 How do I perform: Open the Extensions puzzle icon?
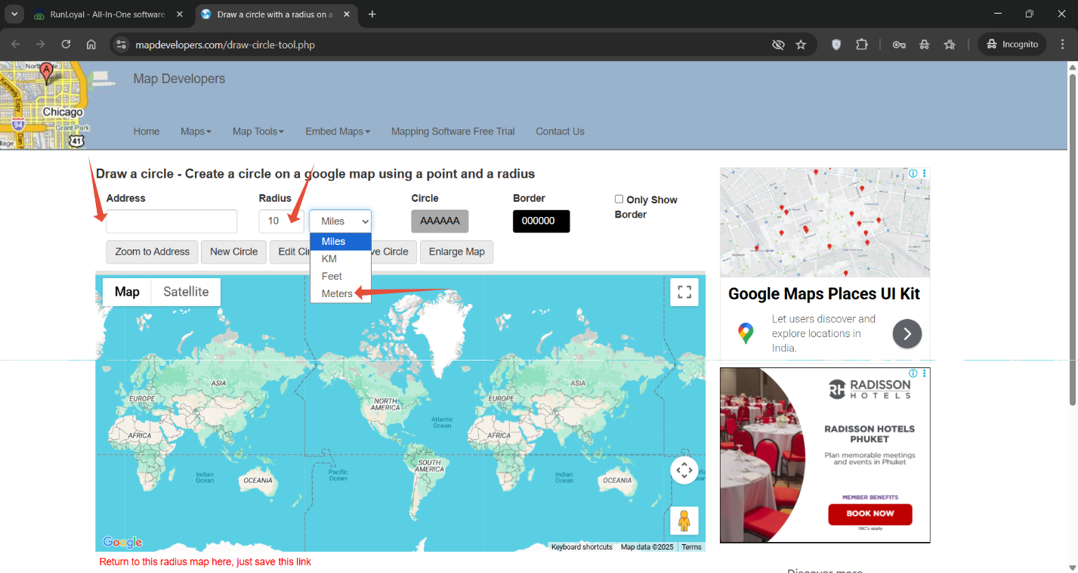point(862,45)
